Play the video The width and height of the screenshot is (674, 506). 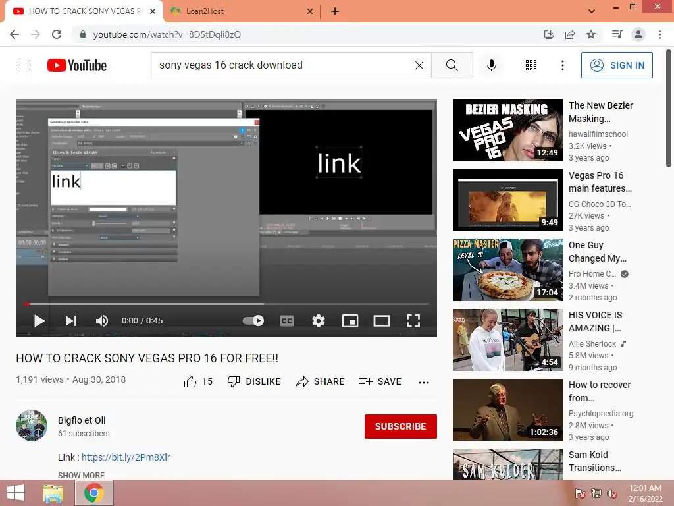coord(39,321)
